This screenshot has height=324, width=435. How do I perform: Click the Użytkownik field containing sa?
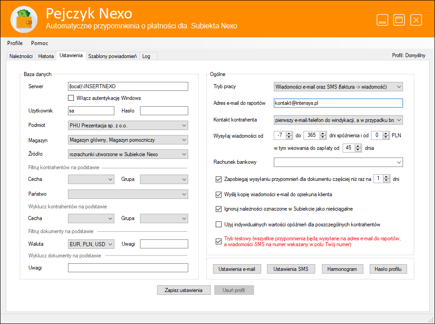click(91, 111)
